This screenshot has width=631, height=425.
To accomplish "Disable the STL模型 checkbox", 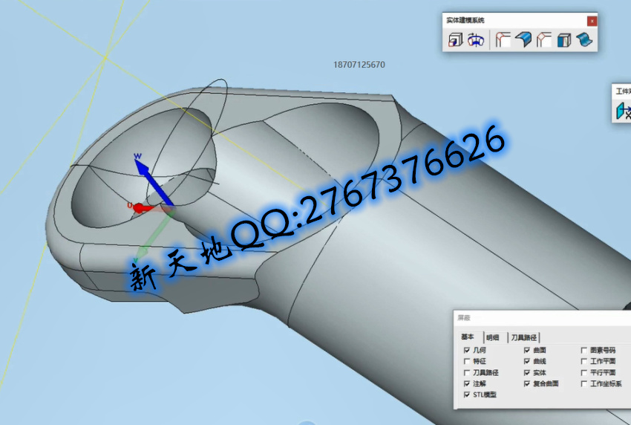I will click(467, 395).
